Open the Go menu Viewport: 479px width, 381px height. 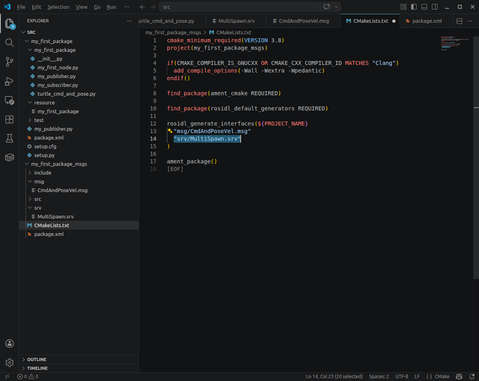(97, 7)
